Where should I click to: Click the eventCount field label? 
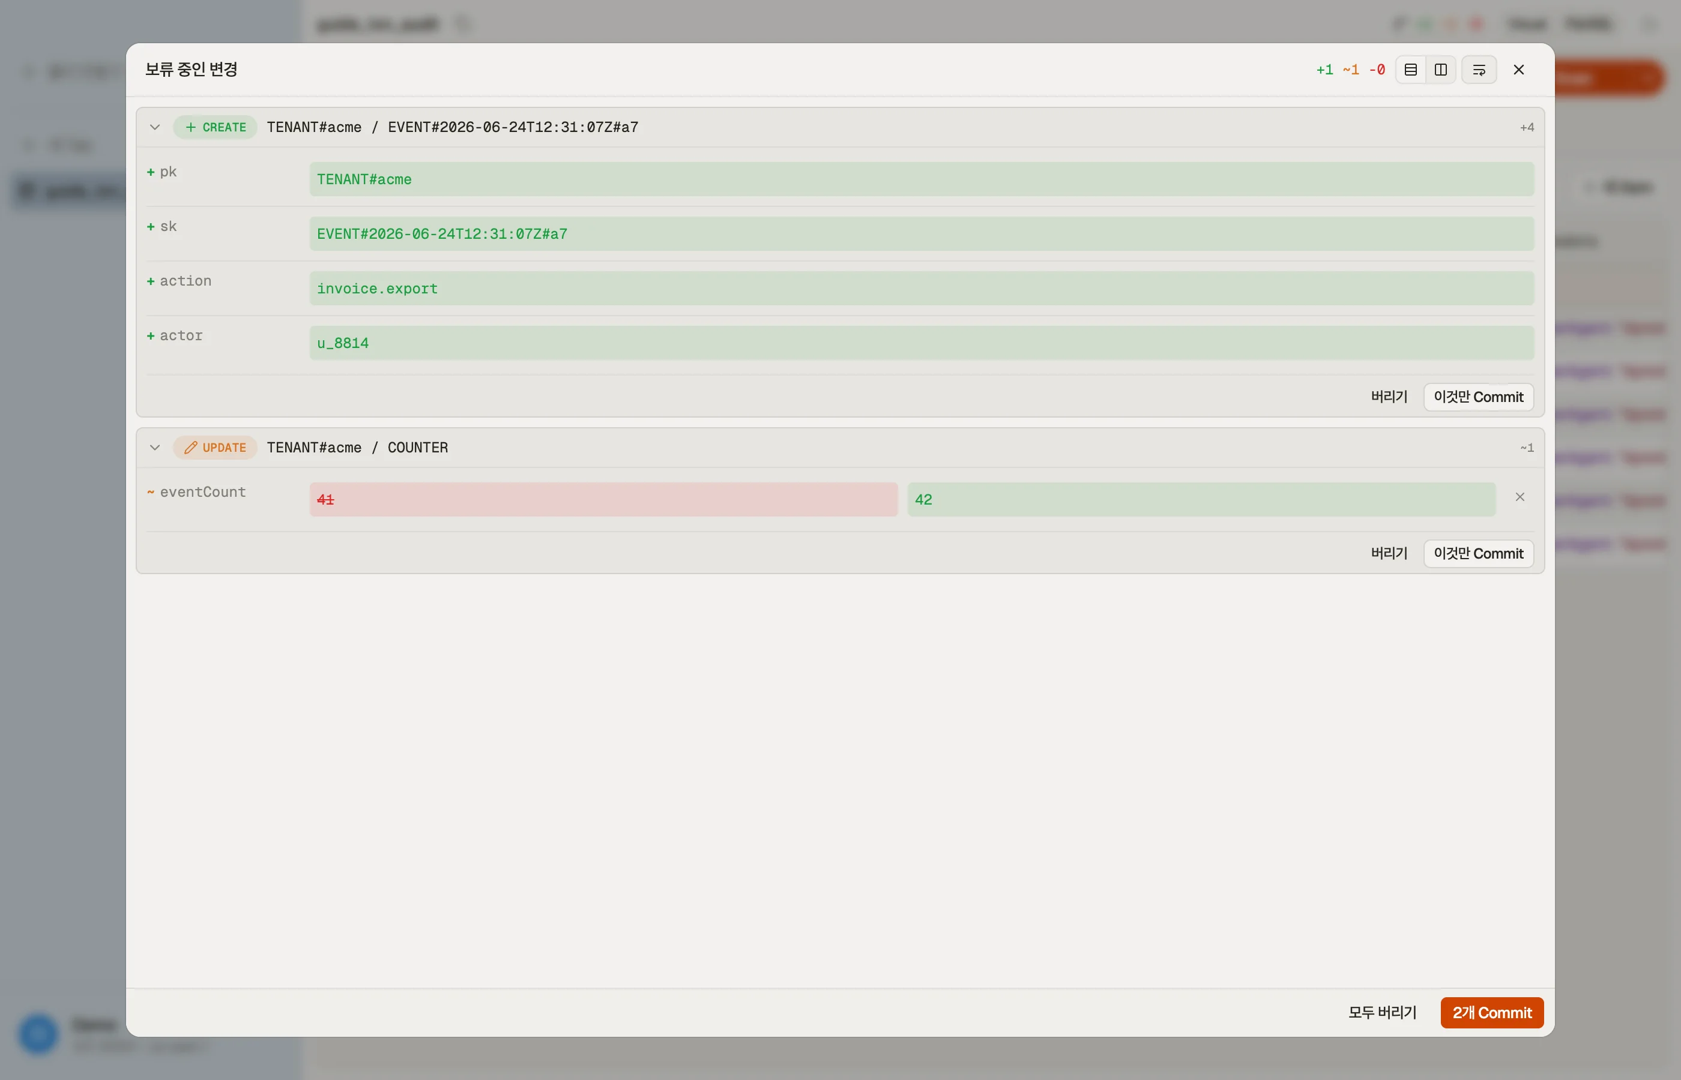(x=203, y=493)
